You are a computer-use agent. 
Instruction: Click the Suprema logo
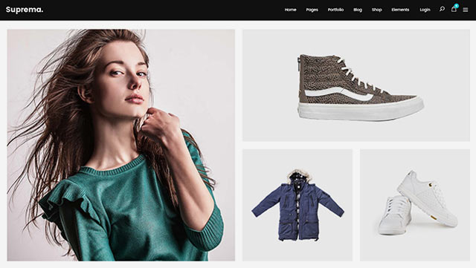25,10
